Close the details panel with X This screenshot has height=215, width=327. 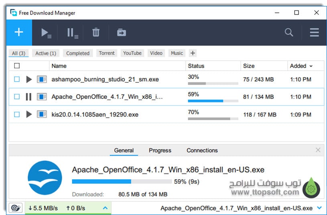318,150
